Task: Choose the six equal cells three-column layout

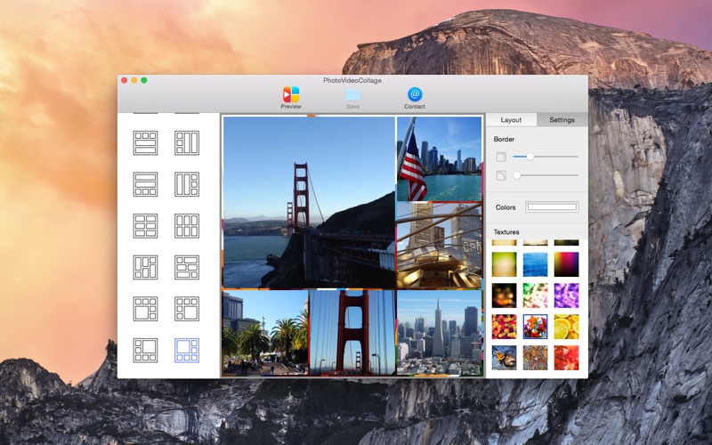Action: [187, 226]
